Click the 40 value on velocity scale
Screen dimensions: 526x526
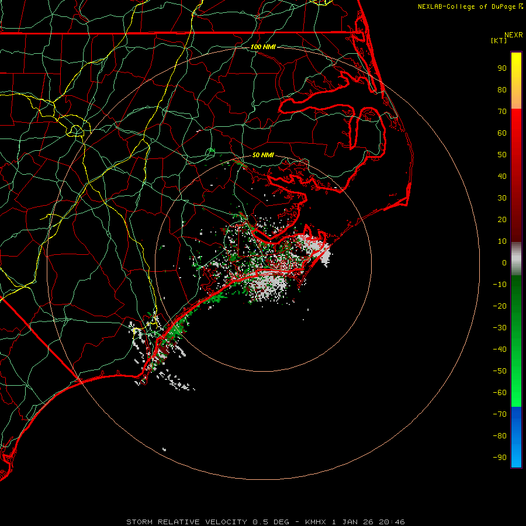[502, 176]
